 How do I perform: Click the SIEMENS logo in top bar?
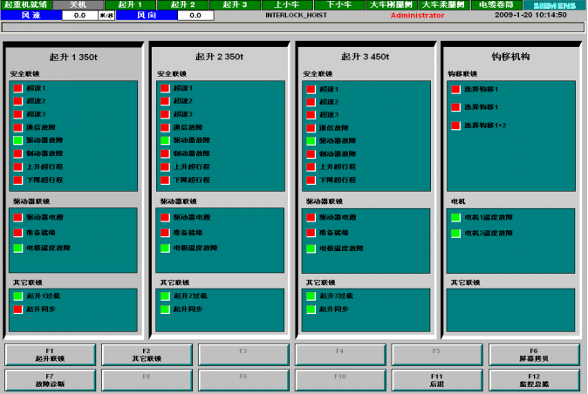(555, 5)
